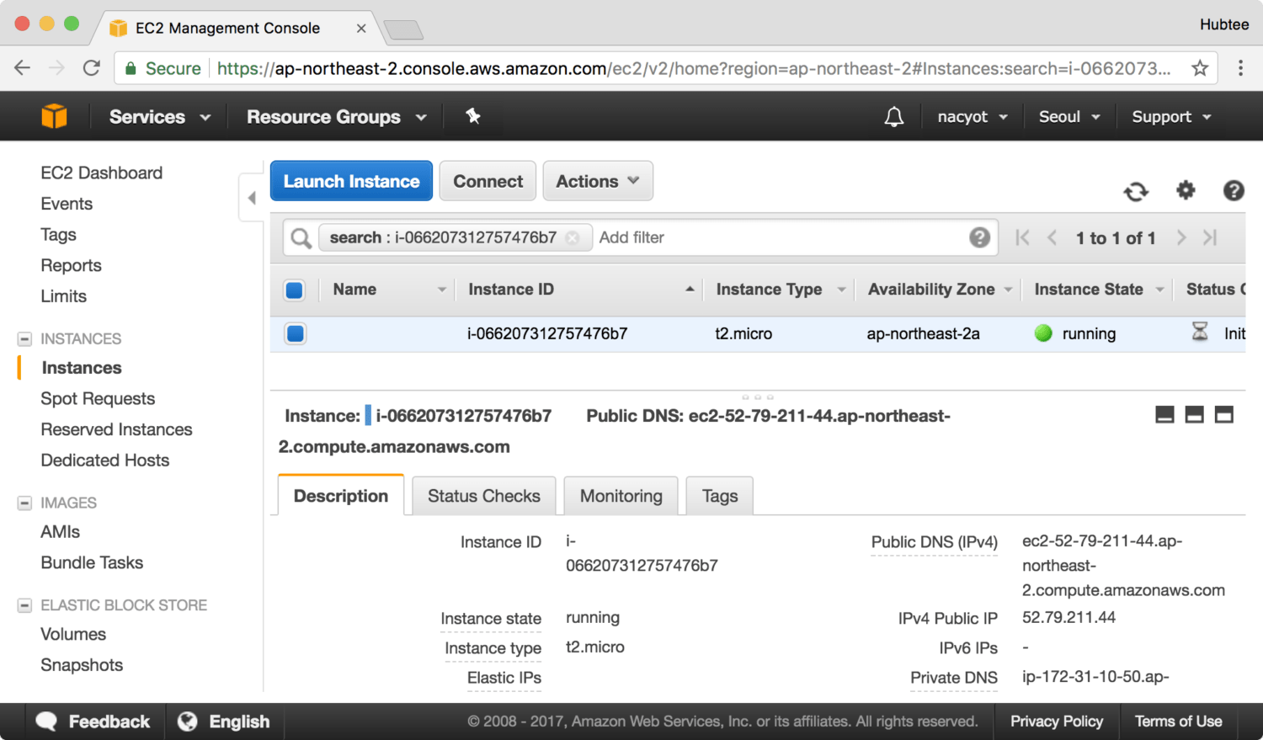Click the pin shortcut icon in navbar

click(473, 116)
